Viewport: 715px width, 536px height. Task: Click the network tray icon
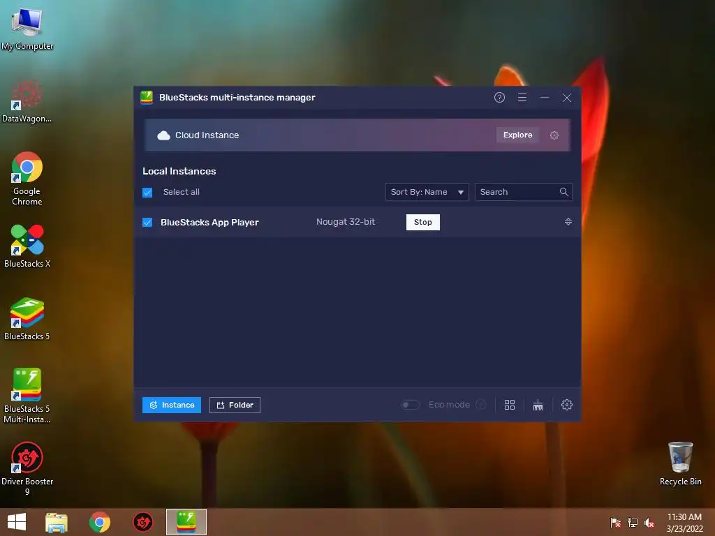633,522
